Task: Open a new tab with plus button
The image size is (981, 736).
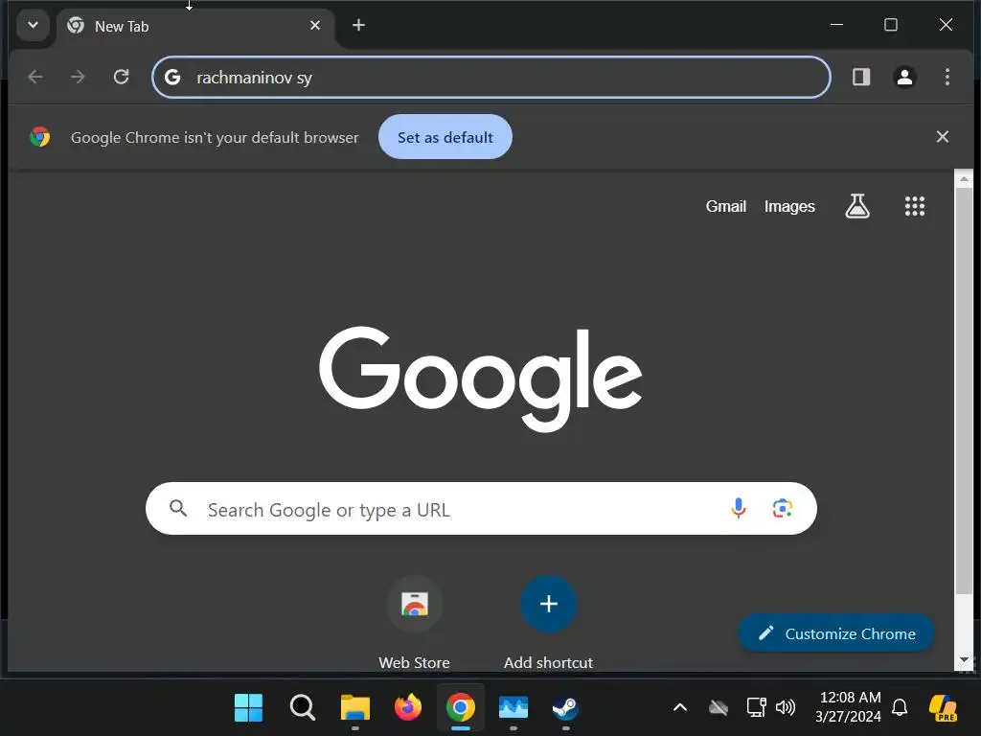Action: coord(358,25)
